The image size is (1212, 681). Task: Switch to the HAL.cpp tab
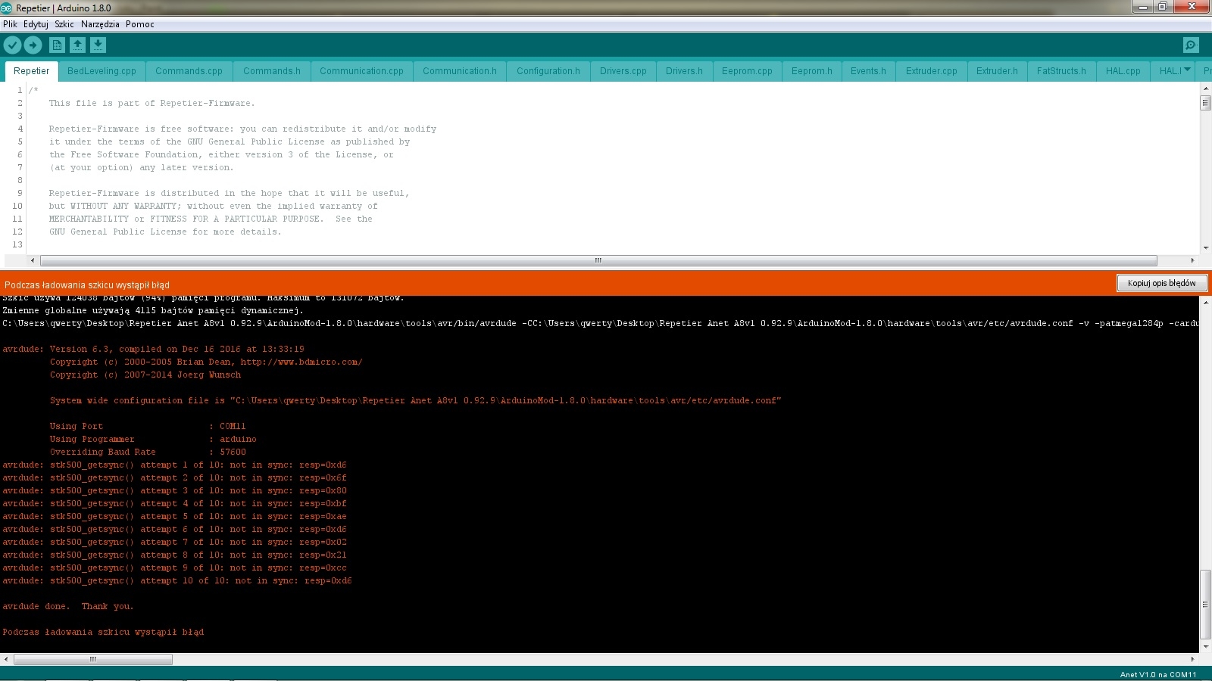tap(1123, 71)
